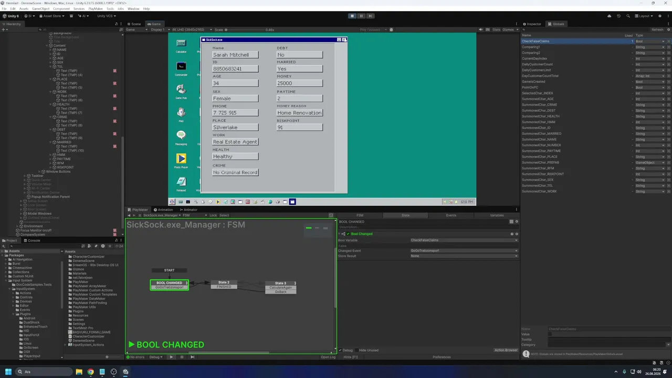
Task: Open the Changed Event dropdown
Action: click(464, 250)
